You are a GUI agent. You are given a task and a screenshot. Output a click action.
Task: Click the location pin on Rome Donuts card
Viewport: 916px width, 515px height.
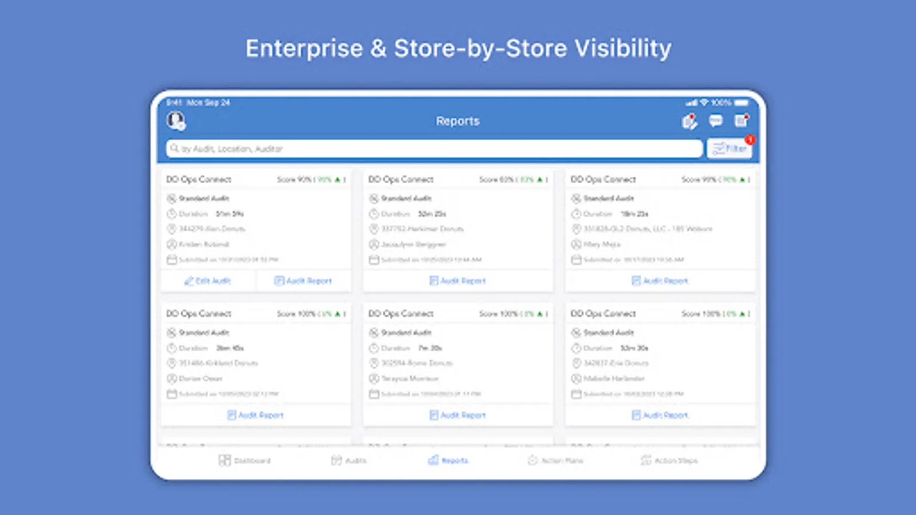click(x=374, y=363)
